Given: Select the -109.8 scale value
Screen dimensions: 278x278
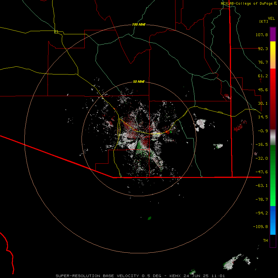Looking at the screenshot, I should [x=260, y=227].
